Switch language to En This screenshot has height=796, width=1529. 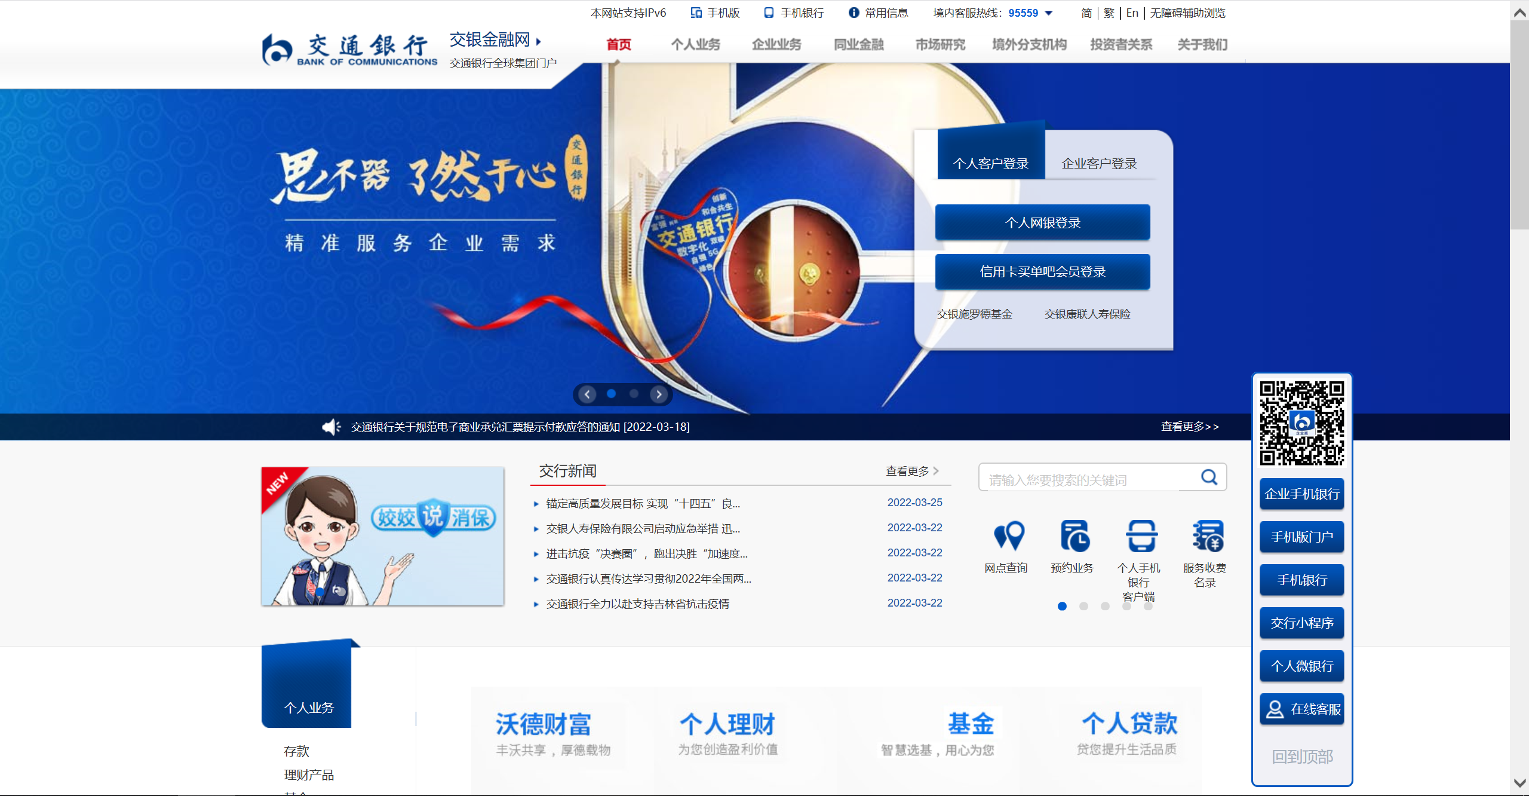click(x=1132, y=13)
